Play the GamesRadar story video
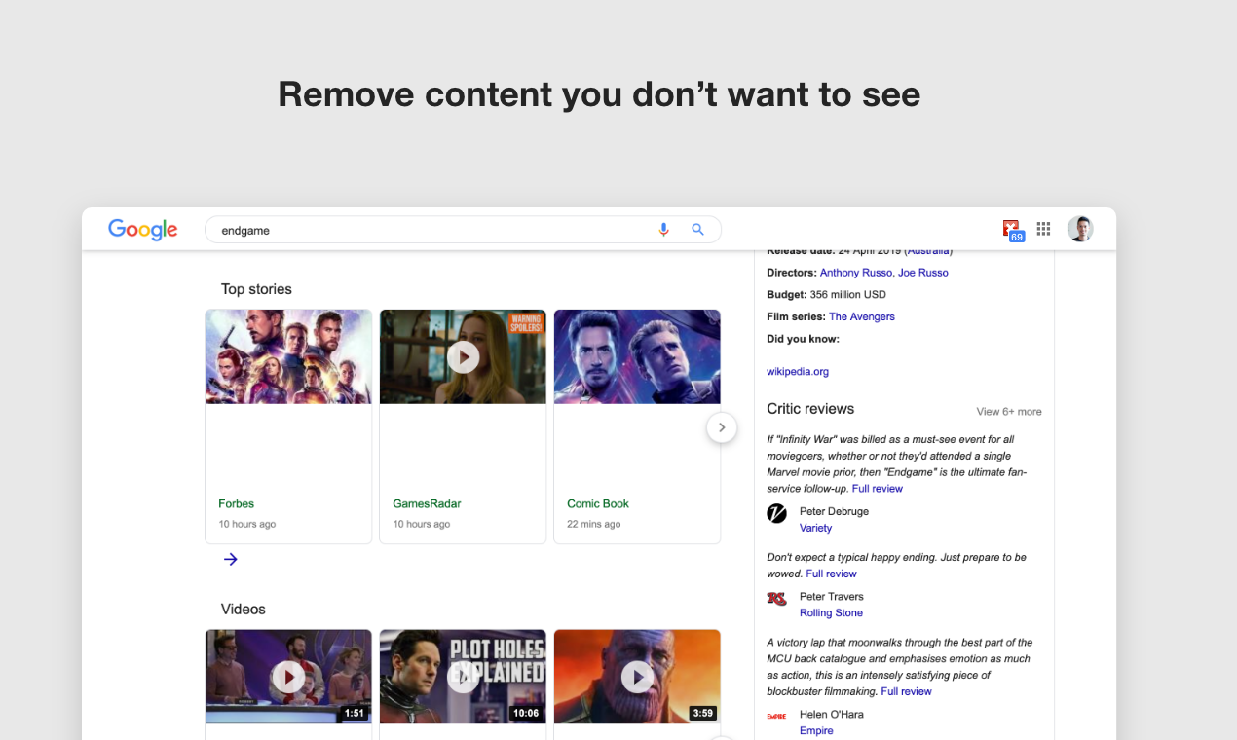Viewport: 1237px width, 740px height. pos(463,356)
